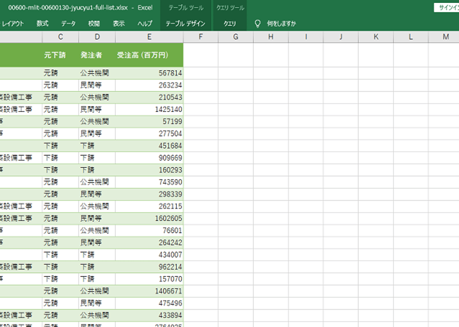This screenshot has height=327, width=459.
Task: Select the cell with value 962214
Action: [150, 267]
